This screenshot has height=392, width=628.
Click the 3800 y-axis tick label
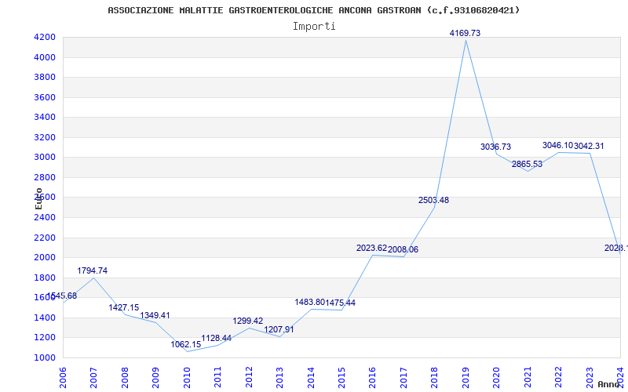click(x=45, y=77)
